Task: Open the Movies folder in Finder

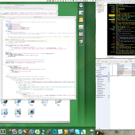Action: click(x=4, y=102)
